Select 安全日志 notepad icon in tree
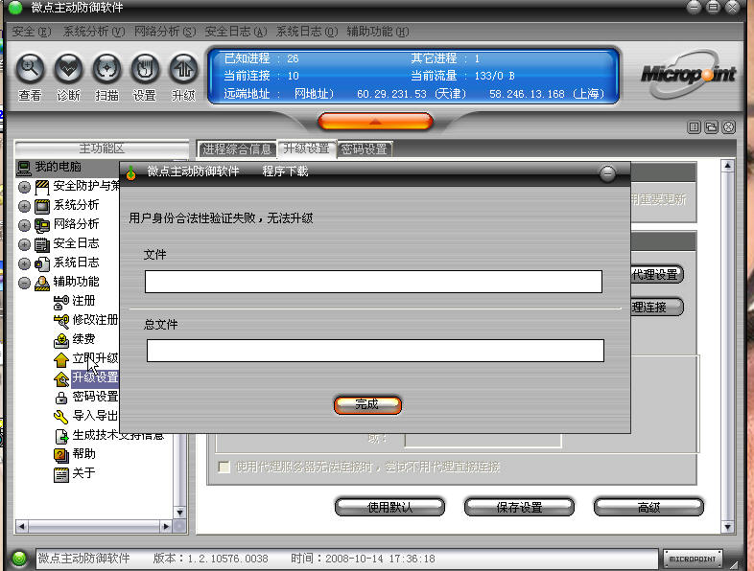This screenshot has height=571, width=754. coord(42,245)
